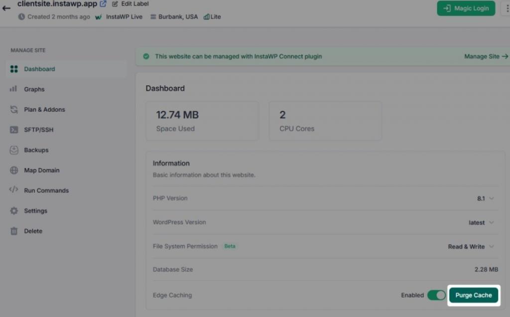Click the SFTP/SSH terminal icon
The width and height of the screenshot is (510, 317).
[x=14, y=130]
